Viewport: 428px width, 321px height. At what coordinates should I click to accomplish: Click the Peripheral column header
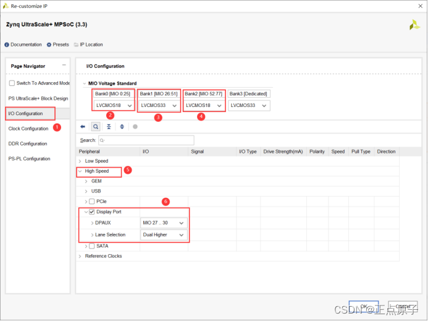coord(108,152)
